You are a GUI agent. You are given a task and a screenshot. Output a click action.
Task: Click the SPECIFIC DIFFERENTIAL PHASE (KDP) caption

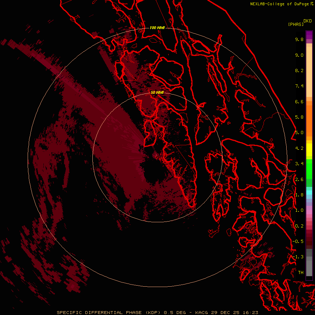click(109, 313)
